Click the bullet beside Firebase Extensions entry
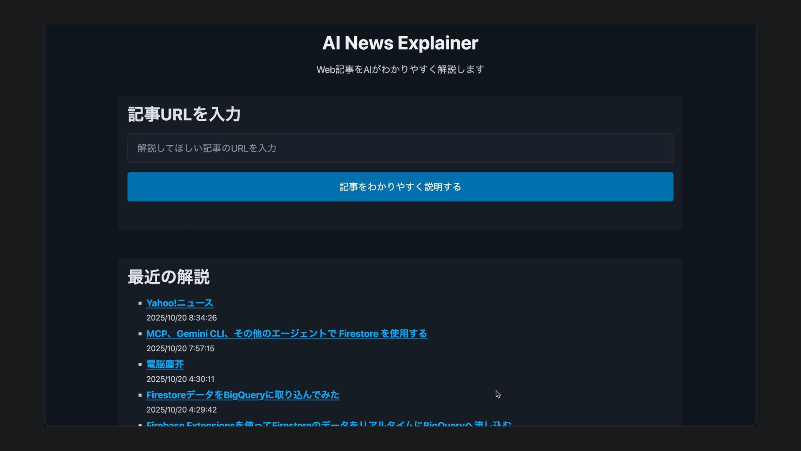Image resolution: width=801 pixels, height=451 pixels. (140, 424)
